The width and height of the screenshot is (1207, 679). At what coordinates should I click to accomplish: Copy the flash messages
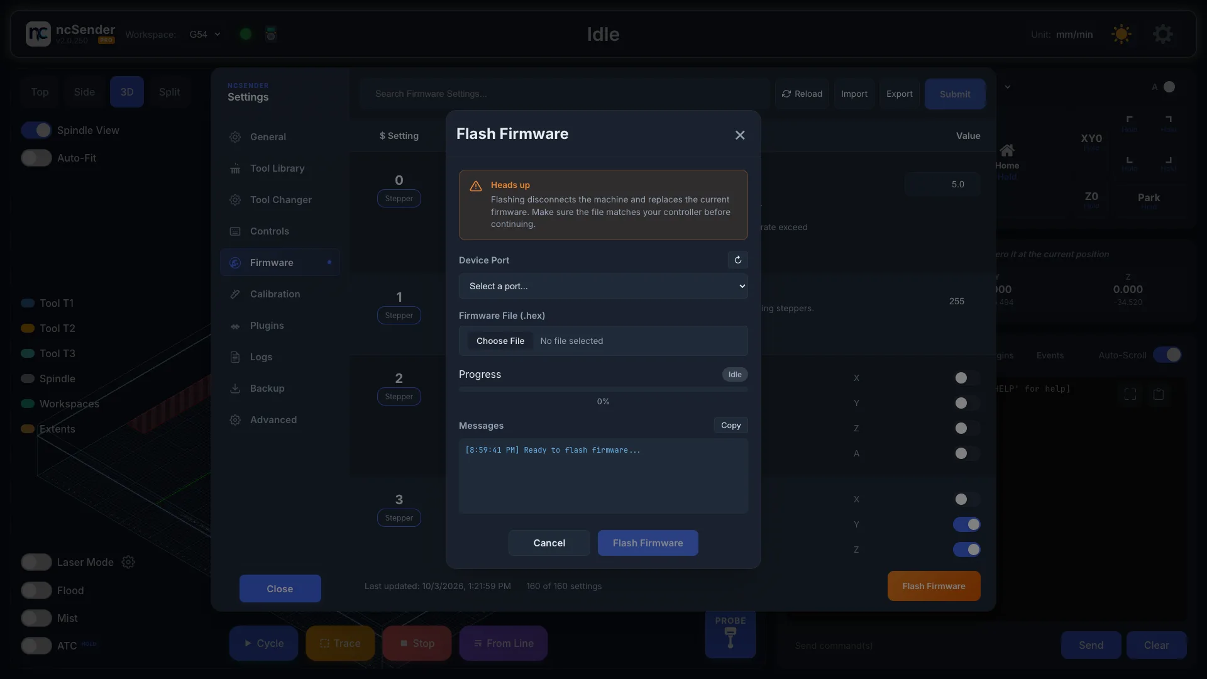[730, 426]
